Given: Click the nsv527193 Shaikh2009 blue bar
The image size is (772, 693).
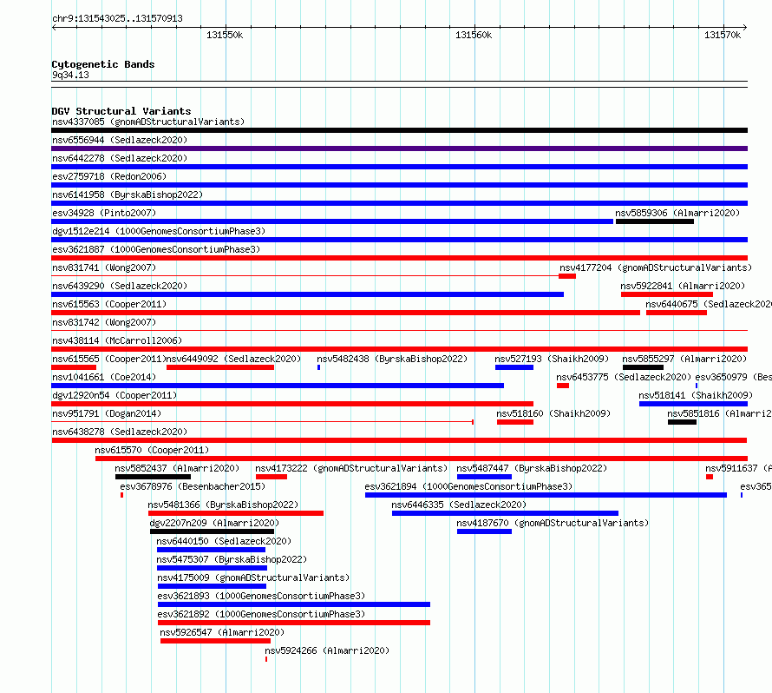Looking at the screenshot, I should (x=514, y=367).
